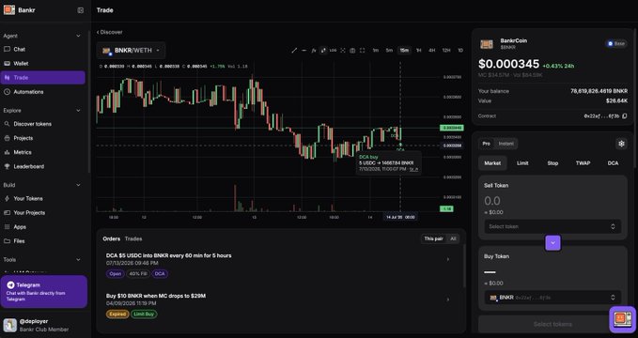Viewport: 638px width, 338px height.
Task: Toggle the highlighted trade markers chart icon
Action: (x=323, y=51)
